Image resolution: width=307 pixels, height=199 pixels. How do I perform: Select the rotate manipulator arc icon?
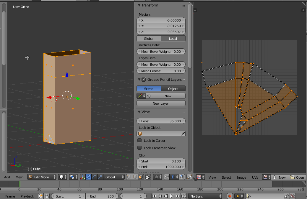[x=94, y=177]
